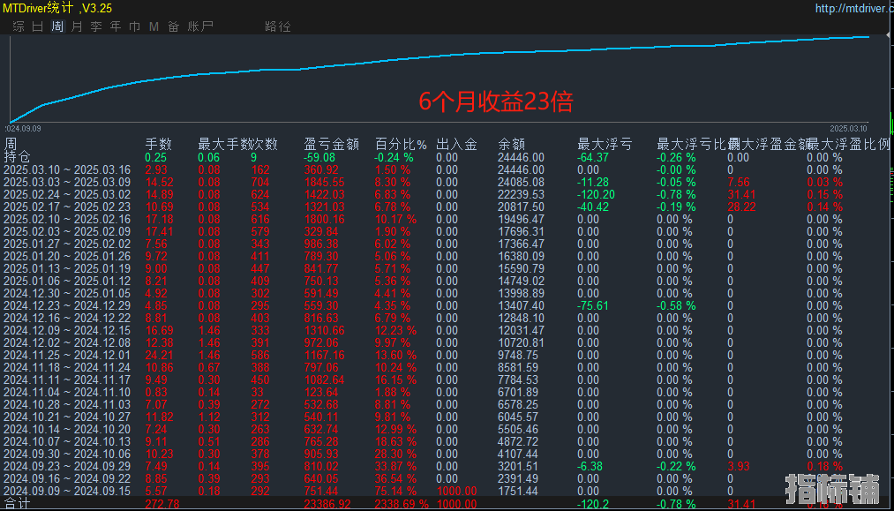Click chart start date 2024.09.09
Image resolution: width=894 pixels, height=511 pixels.
[x=22, y=128]
